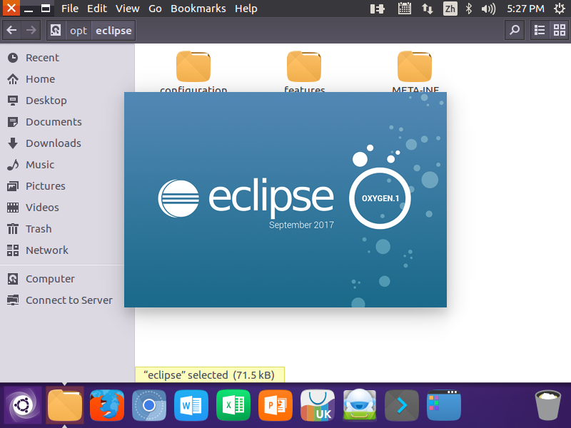
Task: Click the Zh input method indicator
Action: pos(450,9)
